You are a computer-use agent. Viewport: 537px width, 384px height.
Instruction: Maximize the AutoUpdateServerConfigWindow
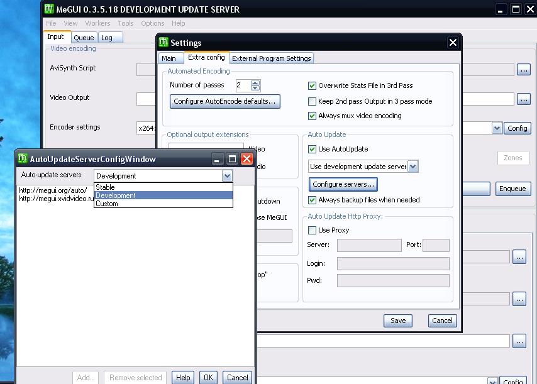coord(232,159)
